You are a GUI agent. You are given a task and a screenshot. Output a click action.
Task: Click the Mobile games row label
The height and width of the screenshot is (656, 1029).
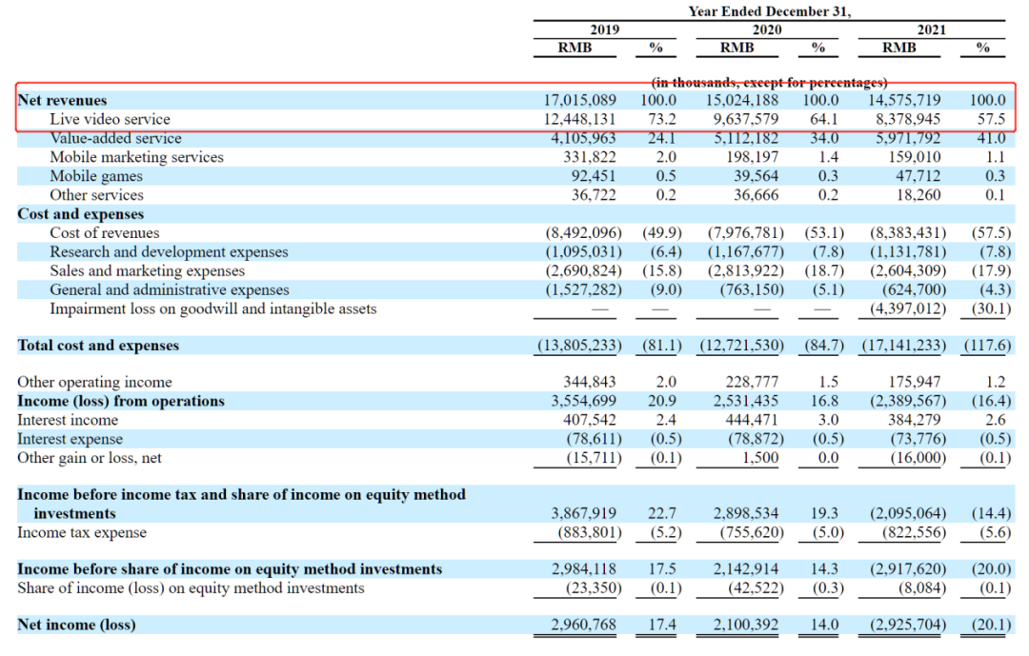coord(96,176)
